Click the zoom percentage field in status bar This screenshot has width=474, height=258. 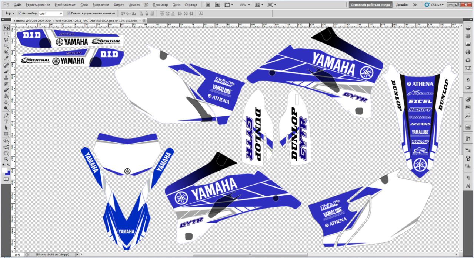[17, 255]
